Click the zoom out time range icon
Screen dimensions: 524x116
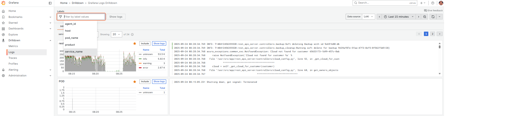pyautogui.click(x=425, y=17)
